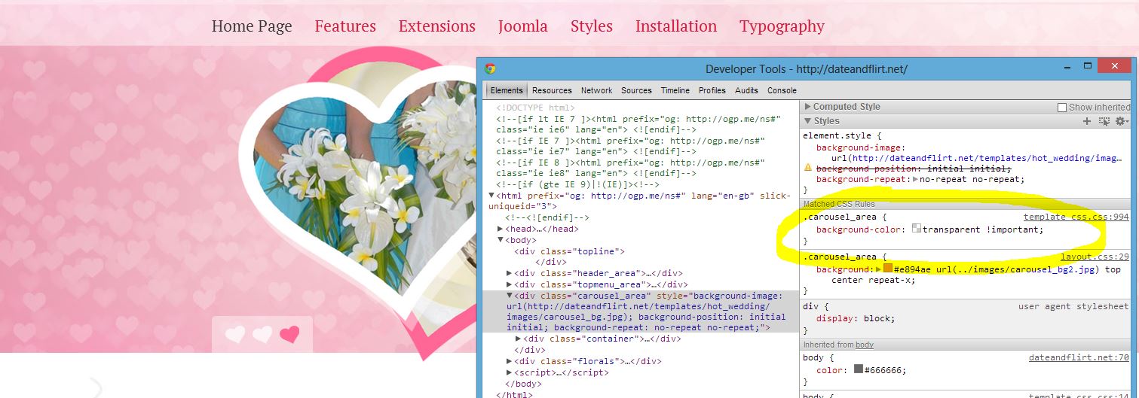Viewport: 1139px width, 398px height.
Task: Expand the florals div node
Action: (x=510, y=361)
